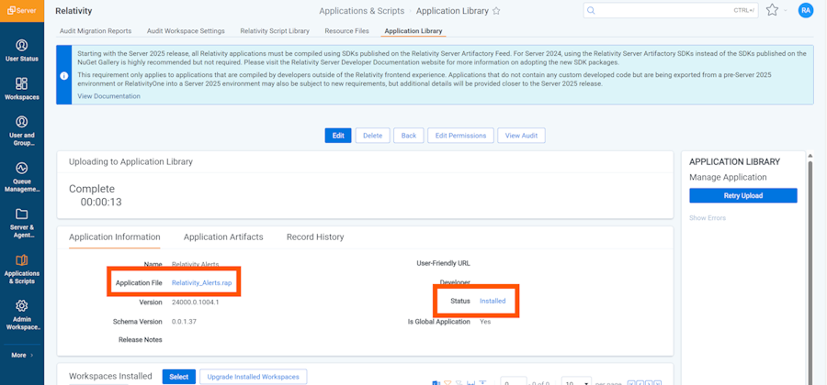The height and width of the screenshot is (385, 827).
Task: Switch to the Application Artifacts tab
Action: (223, 237)
